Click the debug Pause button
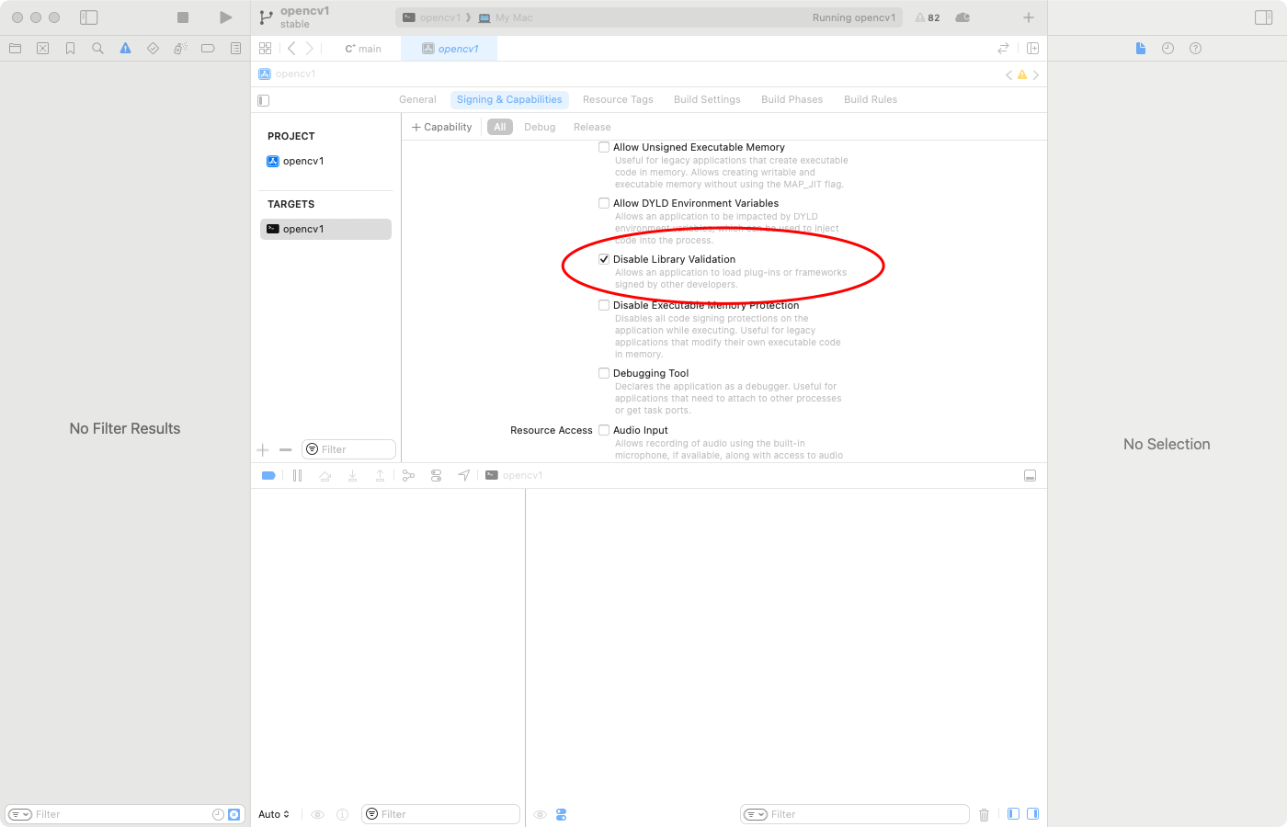The height and width of the screenshot is (827, 1287). [297, 475]
